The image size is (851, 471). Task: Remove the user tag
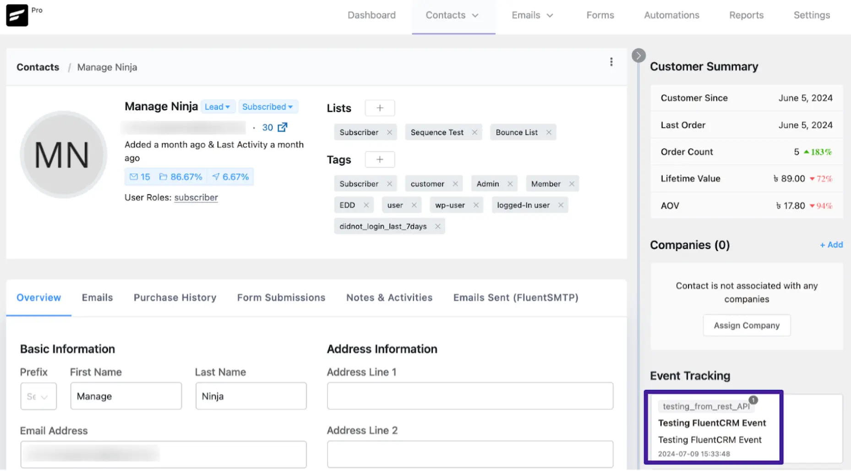pyautogui.click(x=414, y=205)
